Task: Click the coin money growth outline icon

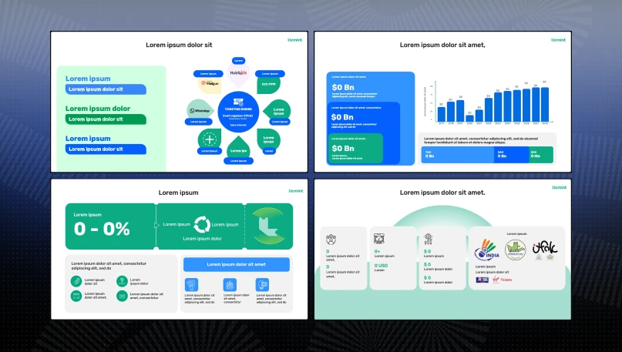Action: coord(428,239)
